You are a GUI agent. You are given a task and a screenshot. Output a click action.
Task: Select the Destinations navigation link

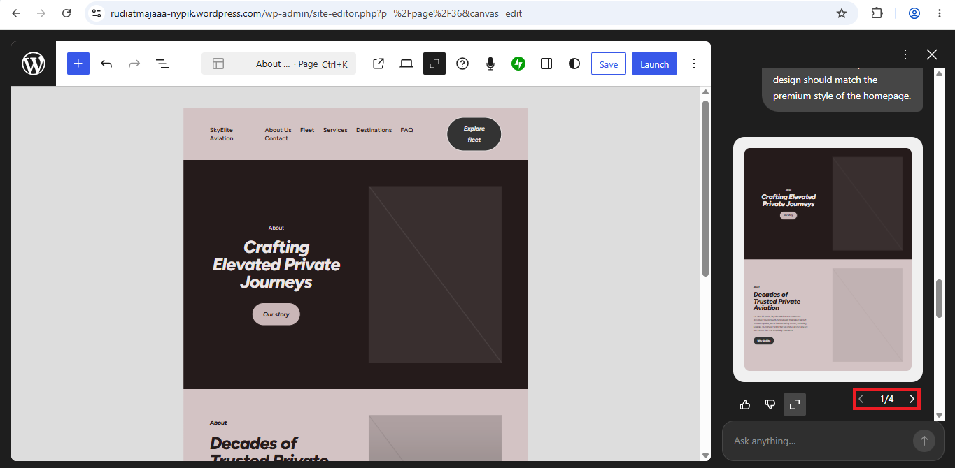(374, 130)
